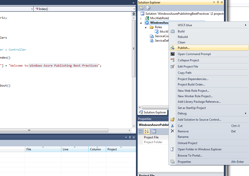Screen dimensions: 249x176
Task: Collapse the Roles folder node
Action: [145, 27]
